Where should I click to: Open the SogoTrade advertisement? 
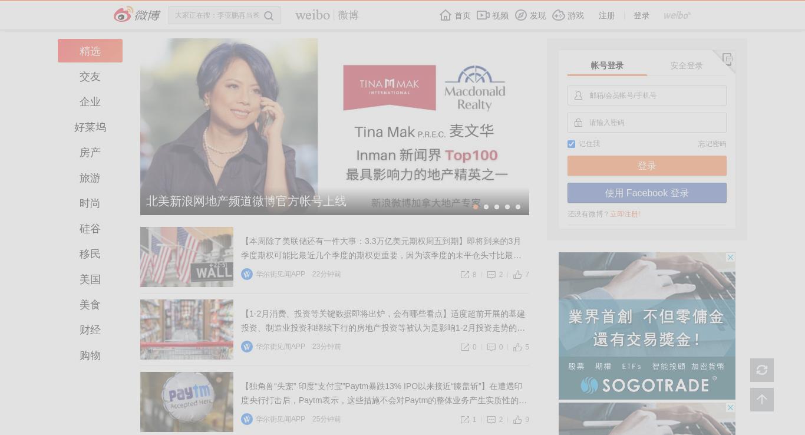point(647,326)
